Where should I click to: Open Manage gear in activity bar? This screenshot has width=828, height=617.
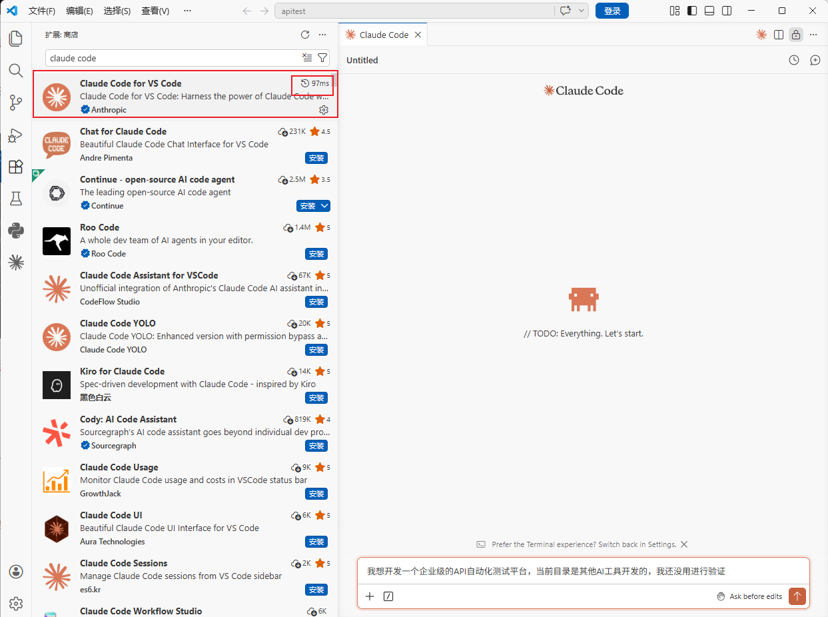16,604
